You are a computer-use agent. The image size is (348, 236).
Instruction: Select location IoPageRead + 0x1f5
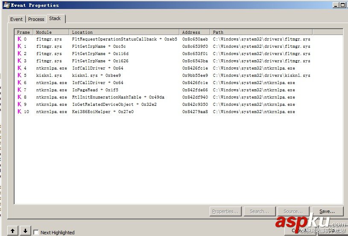pyautogui.click(x=95, y=90)
